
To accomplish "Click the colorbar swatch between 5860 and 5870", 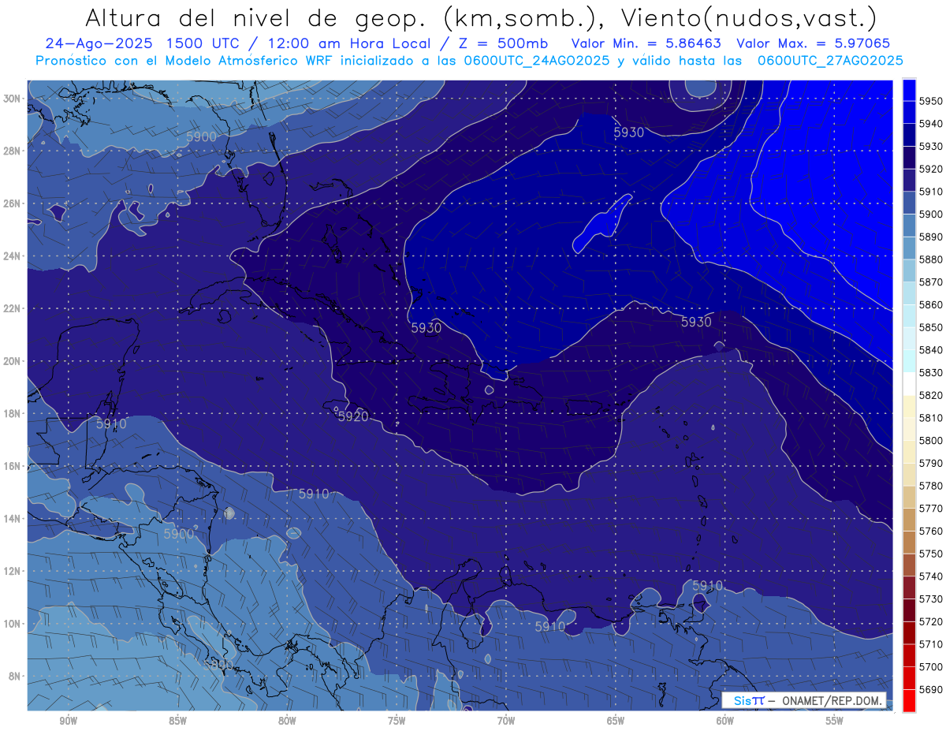I will (x=909, y=293).
